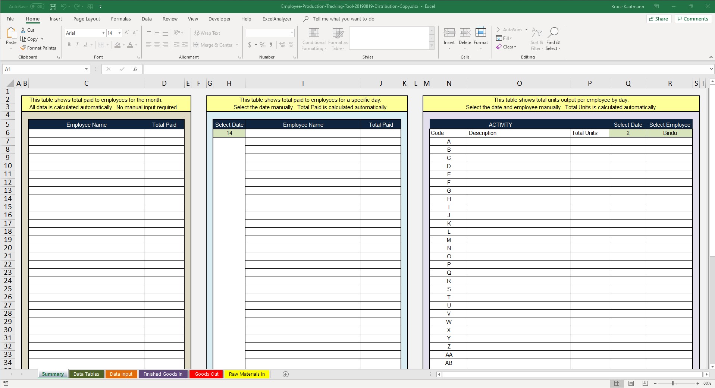715x388 pixels.
Task: Toggle Italic formatting
Action: (77, 45)
